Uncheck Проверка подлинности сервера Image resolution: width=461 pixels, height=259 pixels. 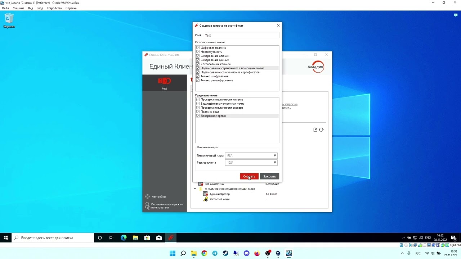(198, 108)
